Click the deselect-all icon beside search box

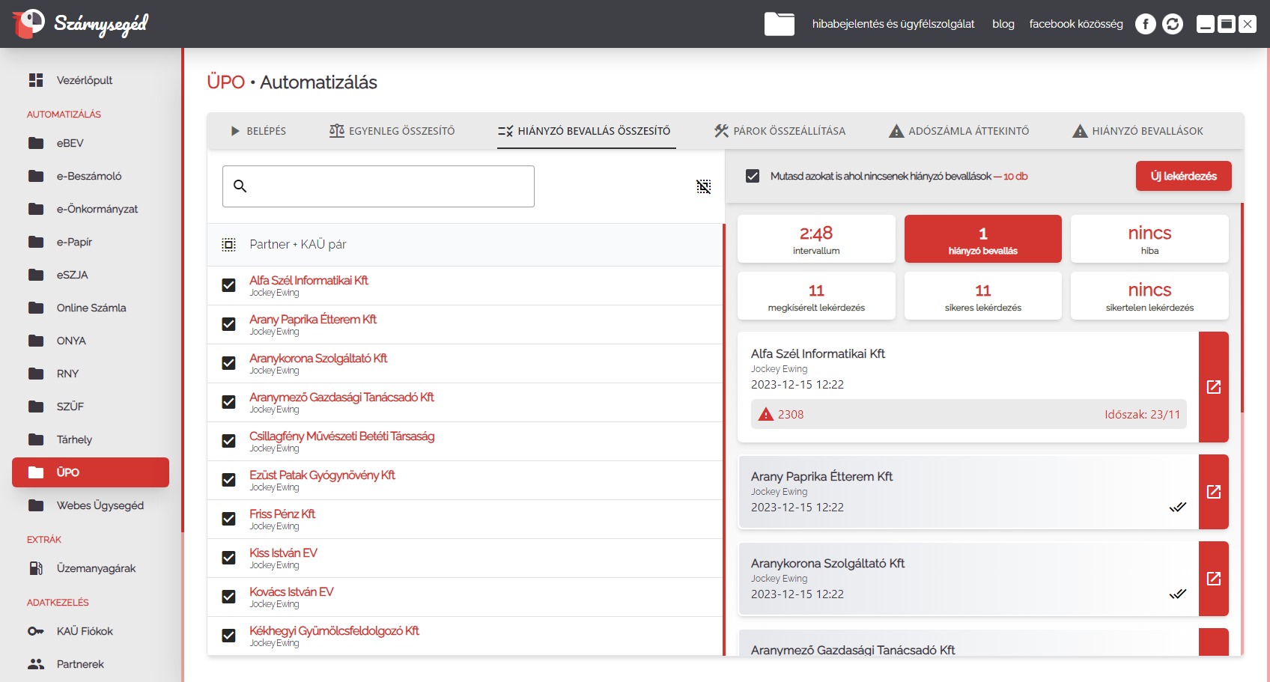[x=703, y=186]
